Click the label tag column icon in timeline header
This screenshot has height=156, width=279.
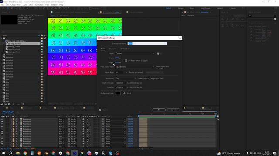pos(13,117)
